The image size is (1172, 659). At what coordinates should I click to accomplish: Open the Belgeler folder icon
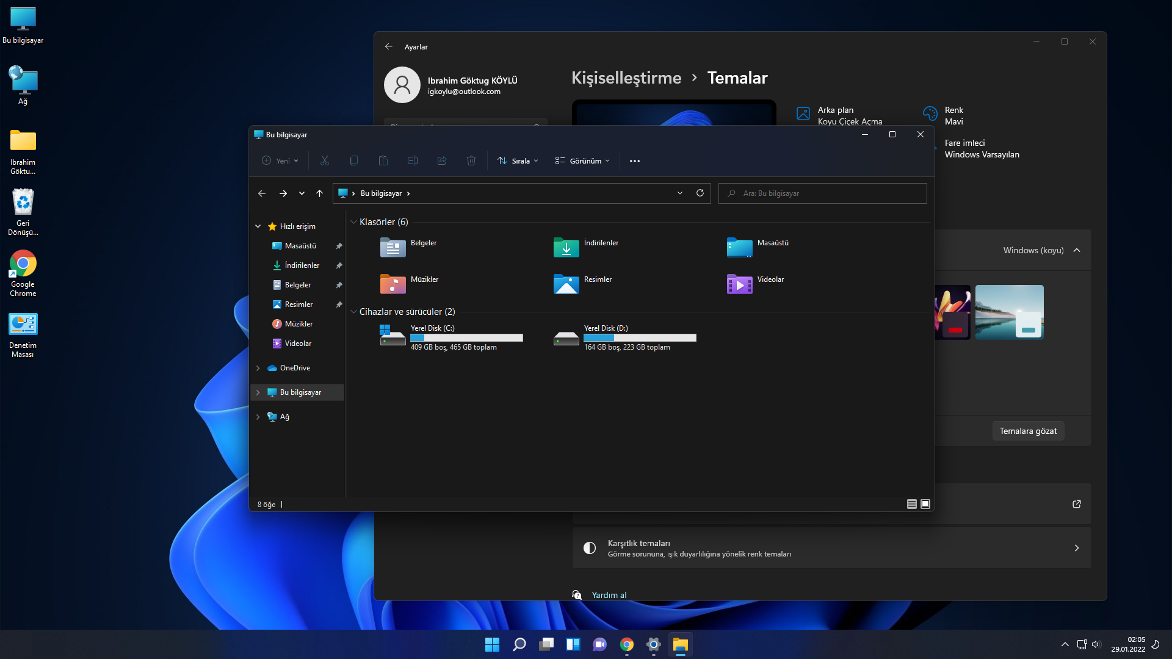pyautogui.click(x=392, y=247)
